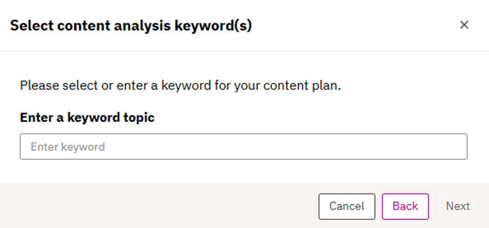The height and width of the screenshot is (228, 489).
Task: Click the 'Enter a keyword topic' label
Action: (x=87, y=117)
